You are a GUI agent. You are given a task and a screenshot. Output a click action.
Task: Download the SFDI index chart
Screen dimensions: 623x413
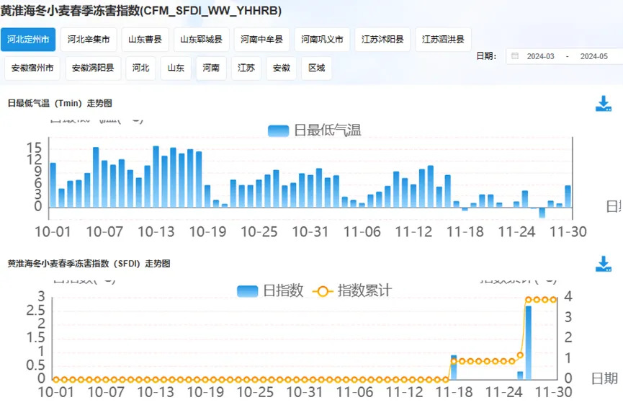point(603,265)
